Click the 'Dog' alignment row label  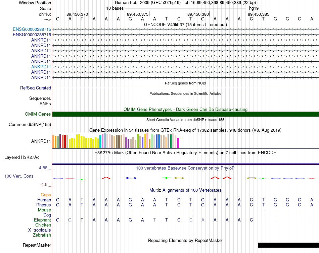coord(47,215)
